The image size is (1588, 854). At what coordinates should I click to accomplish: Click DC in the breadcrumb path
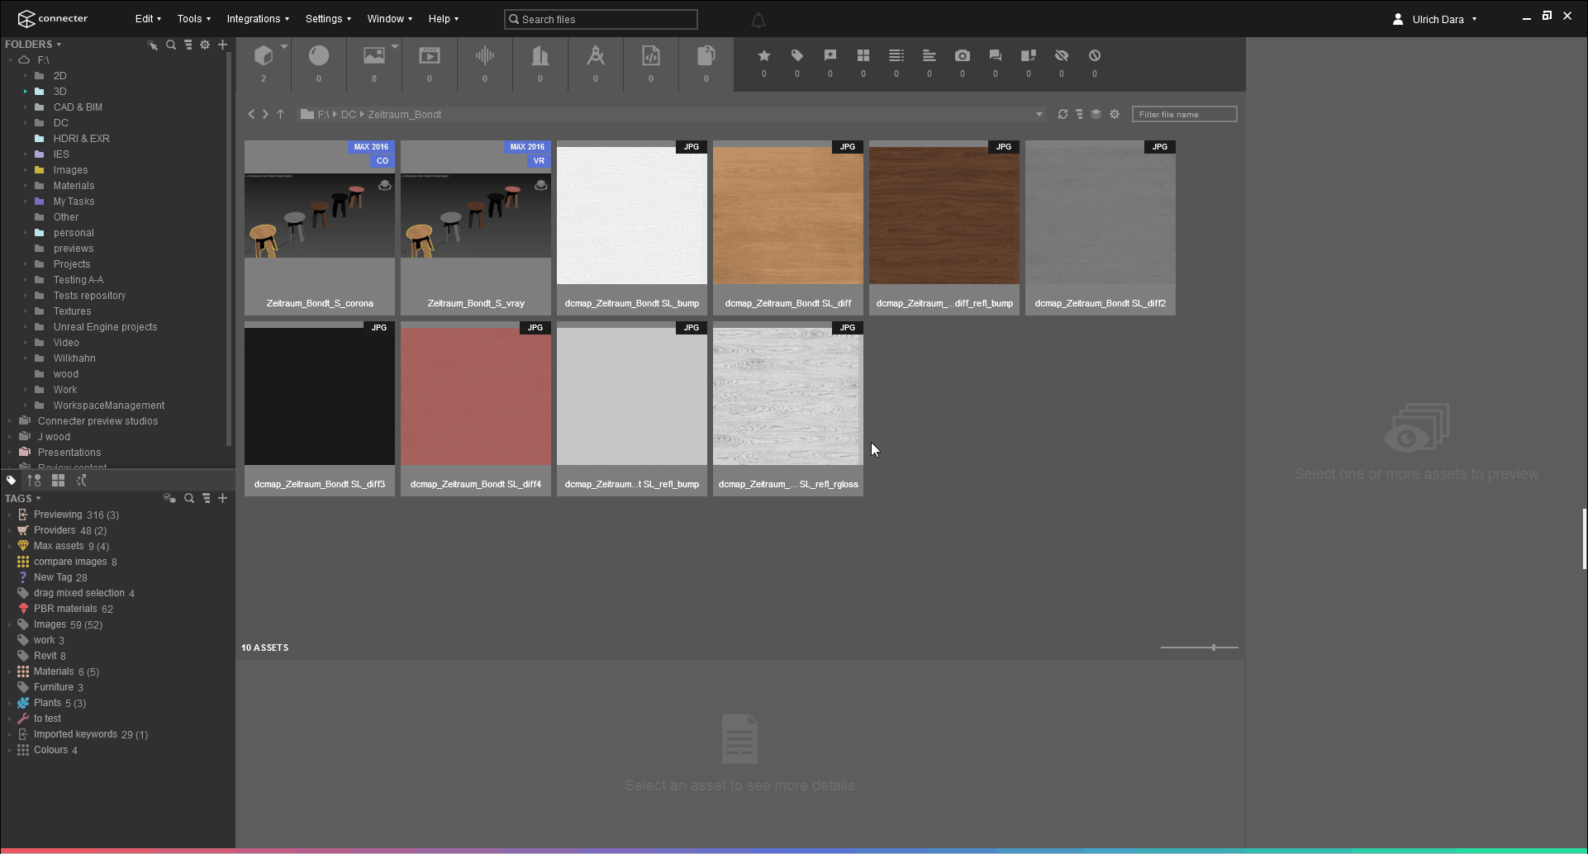(348, 115)
